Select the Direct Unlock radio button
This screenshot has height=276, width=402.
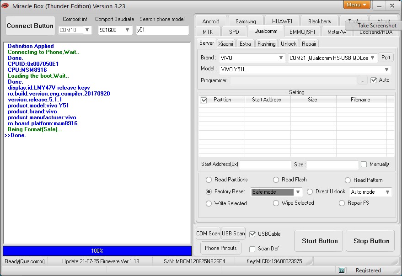[x=310, y=191]
